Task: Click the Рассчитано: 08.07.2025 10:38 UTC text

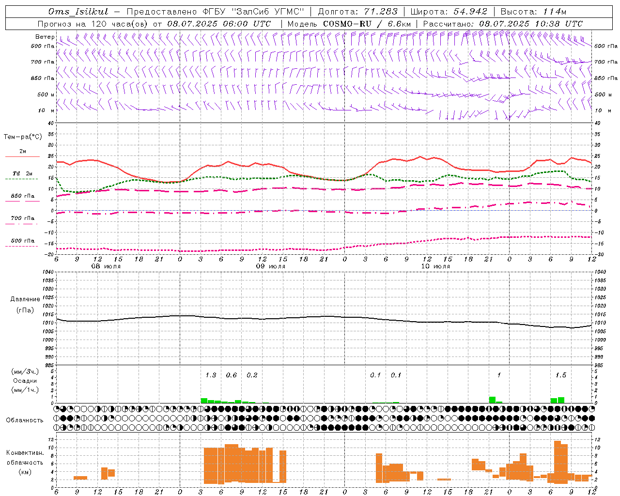Action: (503, 24)
